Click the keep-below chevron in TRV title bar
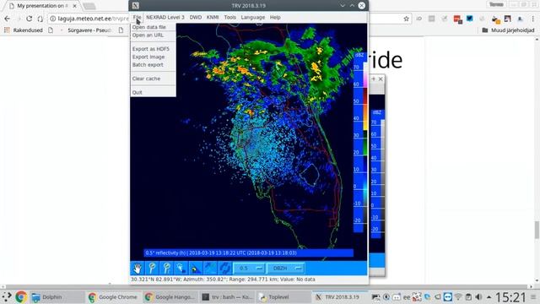The width and height of the screenshot is (540, 304). click(x=343, y=6)
